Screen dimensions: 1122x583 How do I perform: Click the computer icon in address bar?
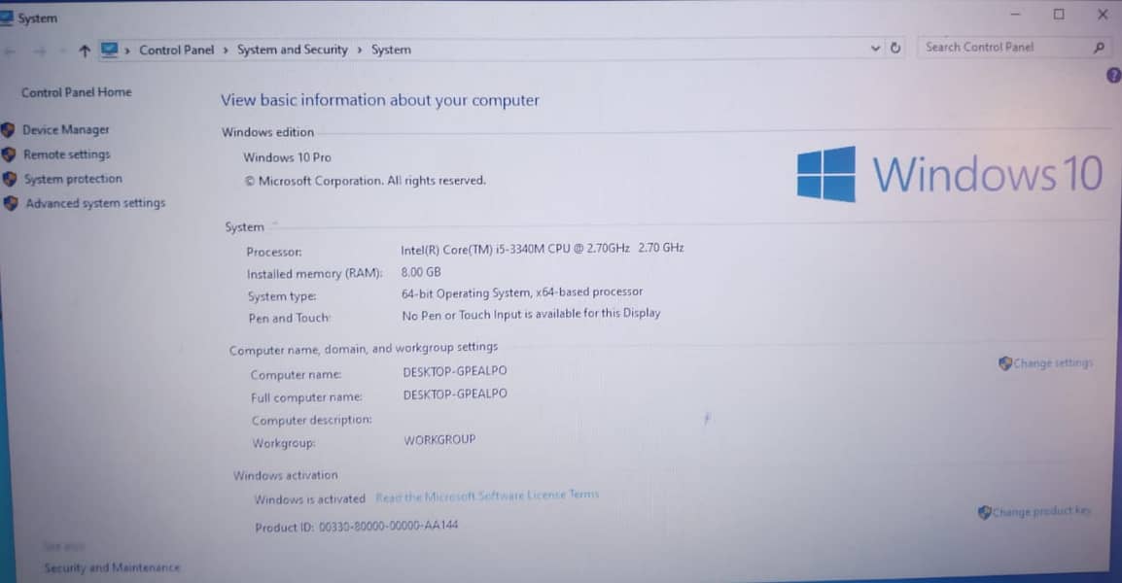click(x=109, y=51)
